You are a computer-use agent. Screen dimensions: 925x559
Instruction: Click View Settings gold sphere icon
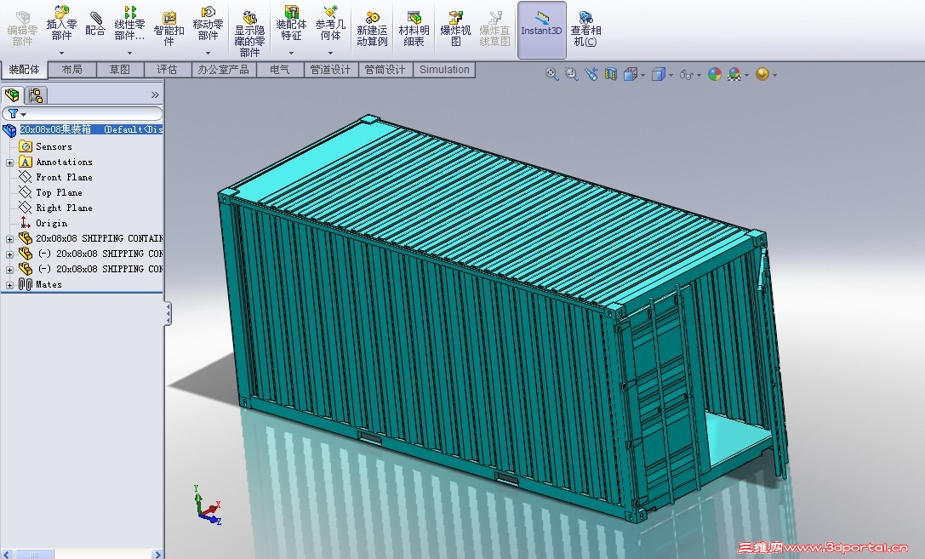click(x=762, y=74)
